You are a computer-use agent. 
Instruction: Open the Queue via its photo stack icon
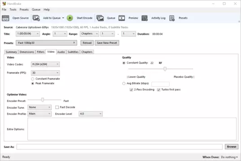click(100, 18)
